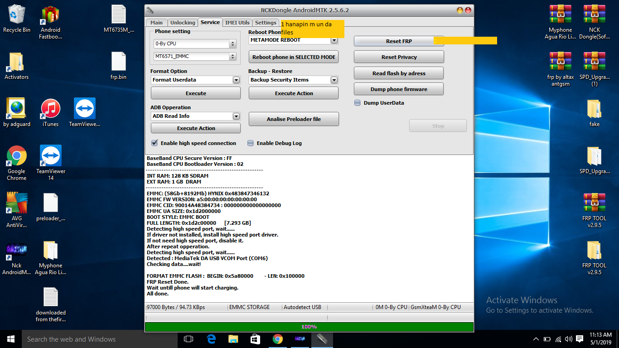Click Execute Action under ADB Opperation
619x348 pixels.
pyautogui.click(x=196, y=128)
